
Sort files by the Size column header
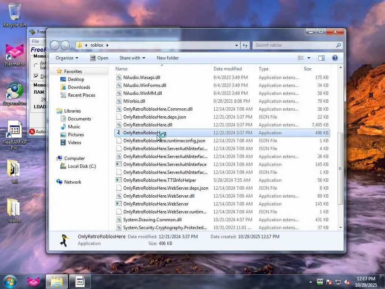[x=316, y=69]
